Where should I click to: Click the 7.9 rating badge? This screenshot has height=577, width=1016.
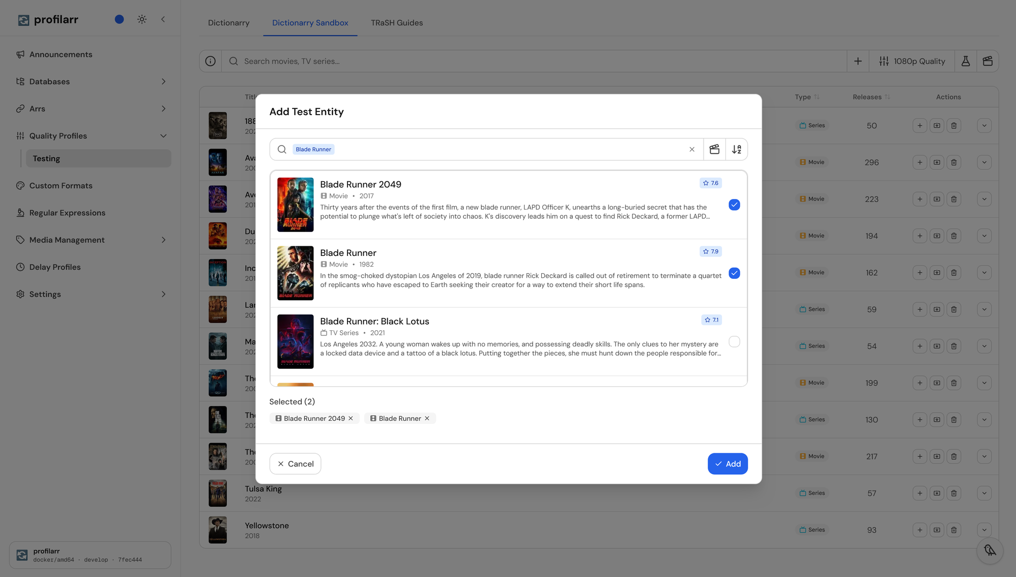[710, 251]
